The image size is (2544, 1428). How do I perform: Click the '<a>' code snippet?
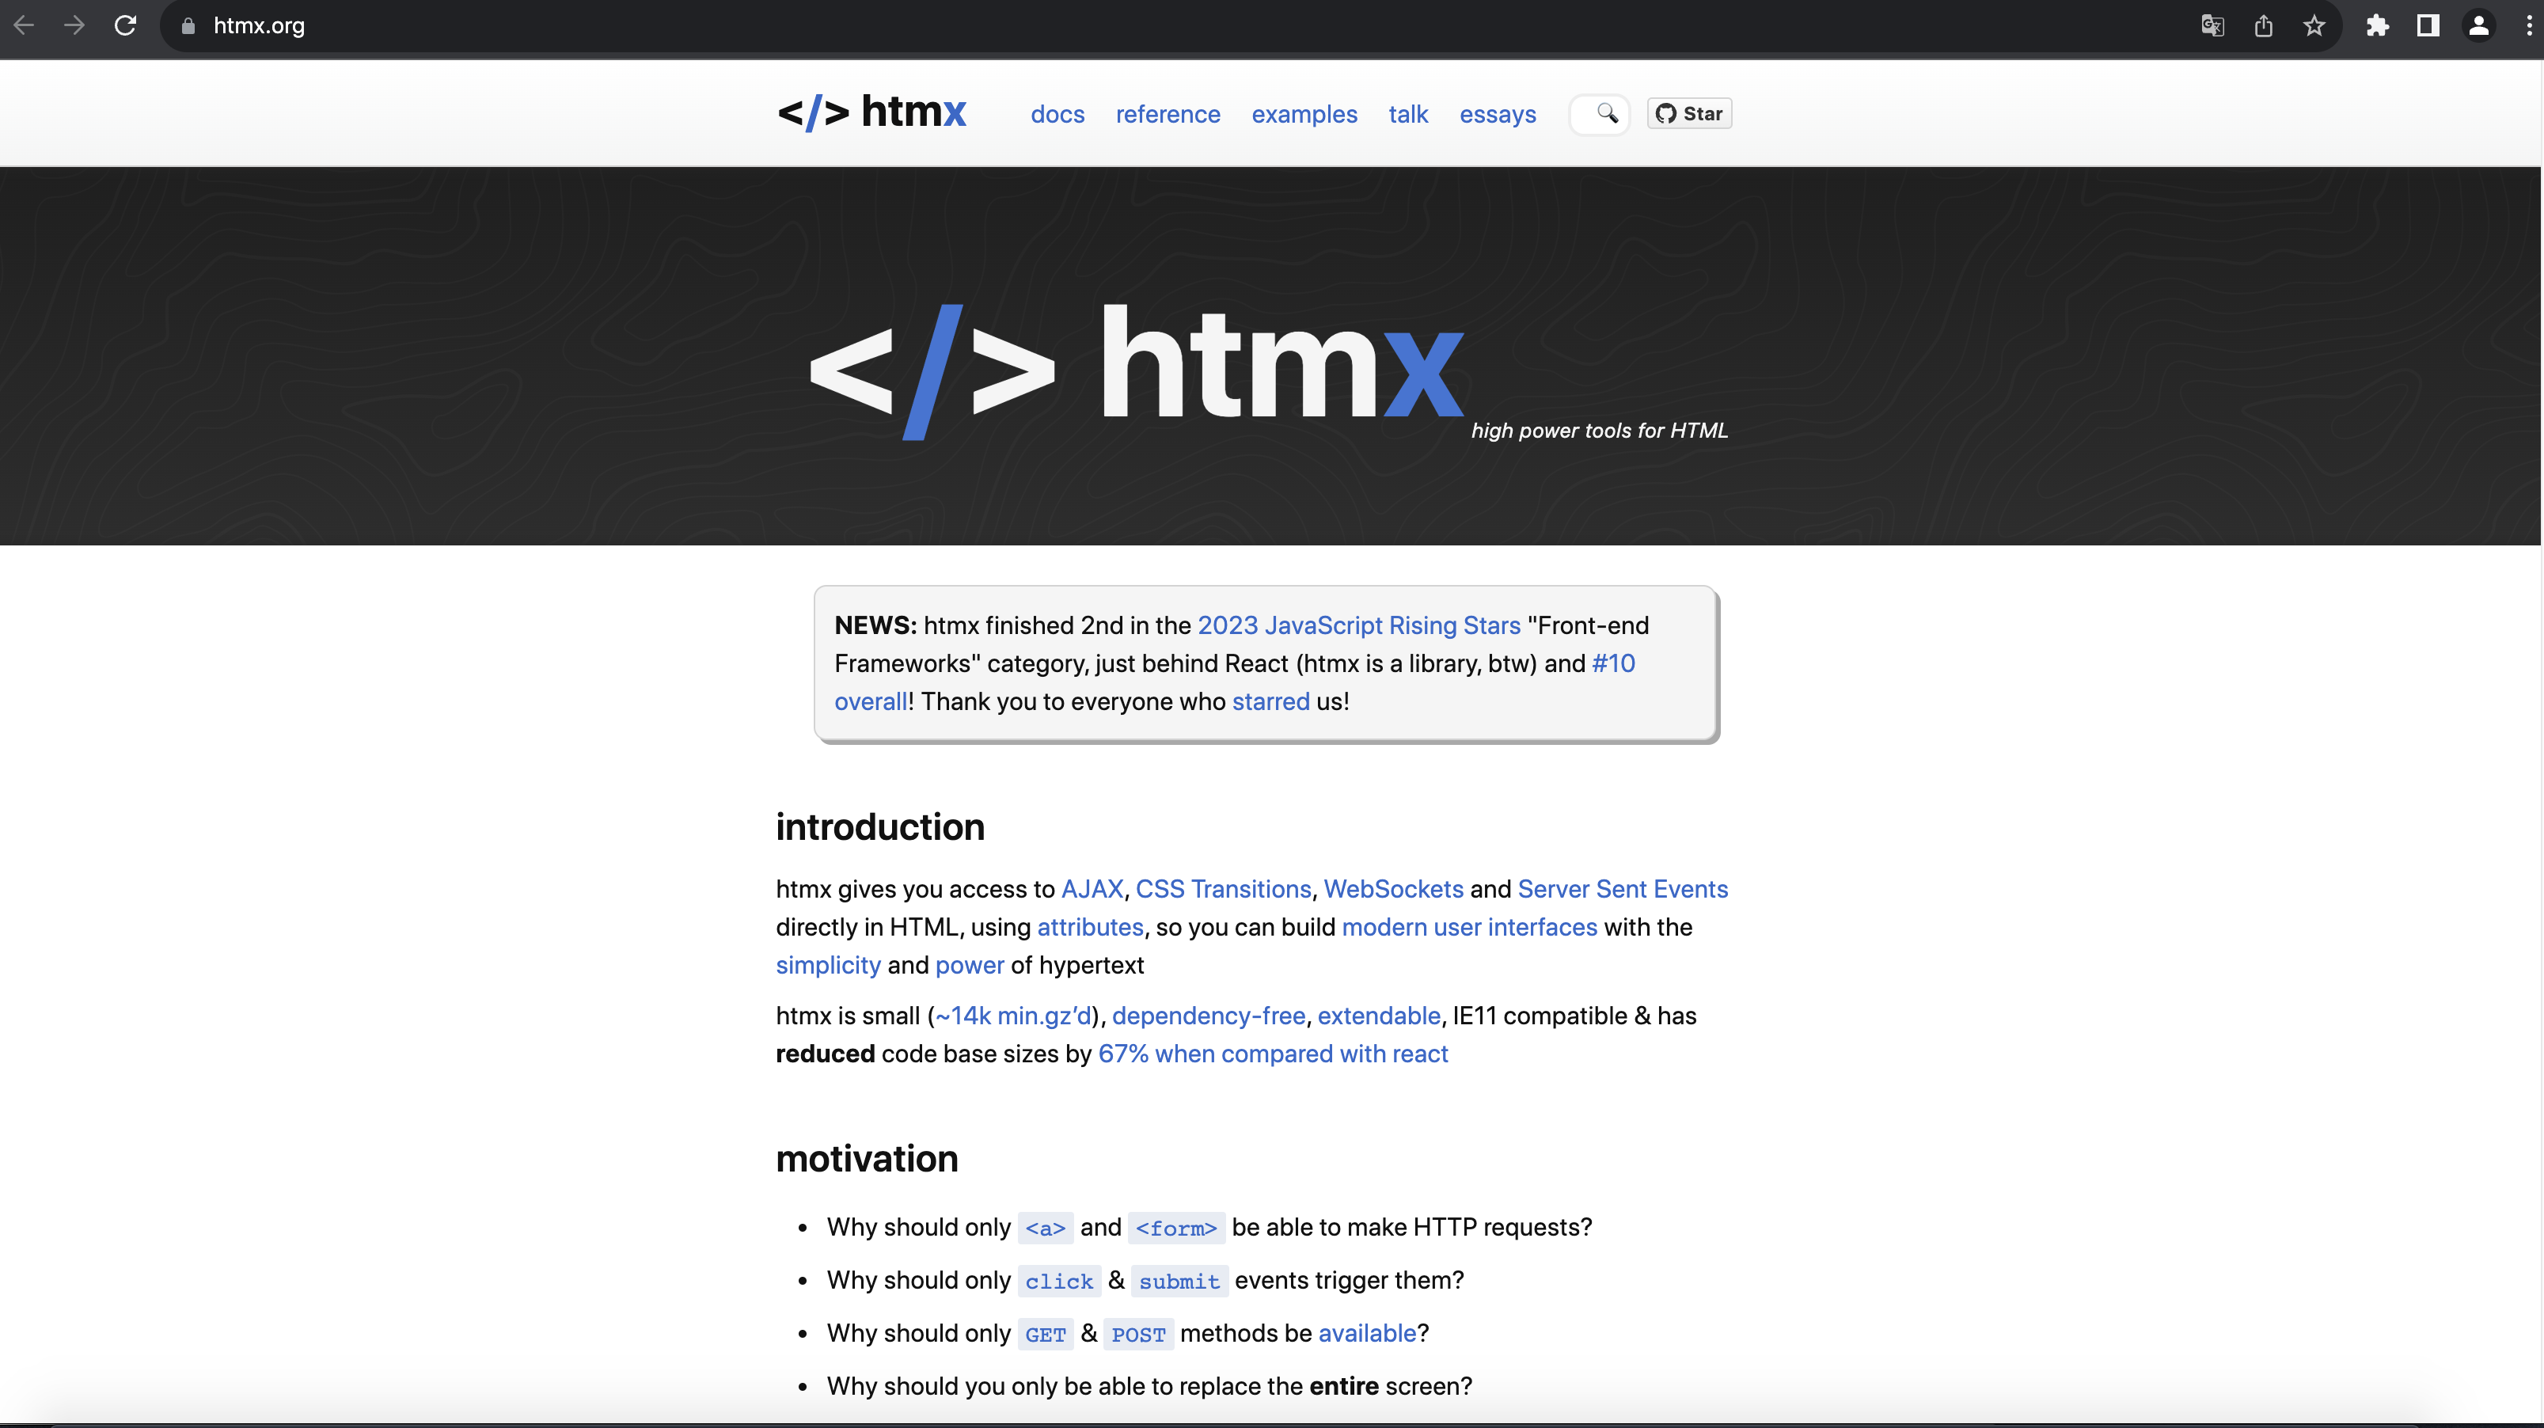(x=1045, y=1228)
